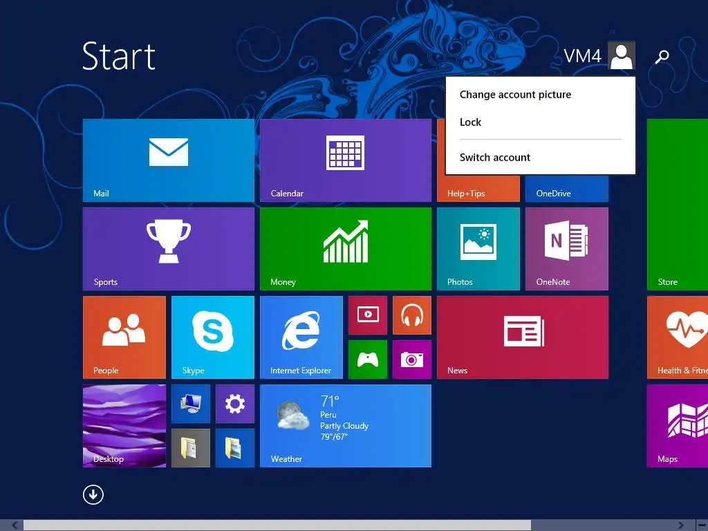Open the Mail tile

(169, 160)
